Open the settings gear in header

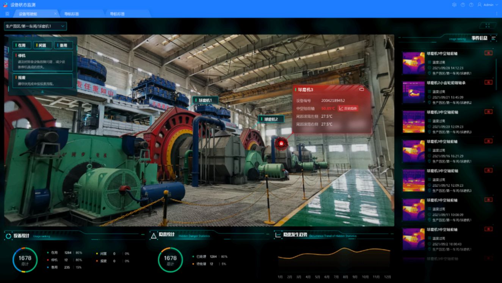[x=454, y=5]
